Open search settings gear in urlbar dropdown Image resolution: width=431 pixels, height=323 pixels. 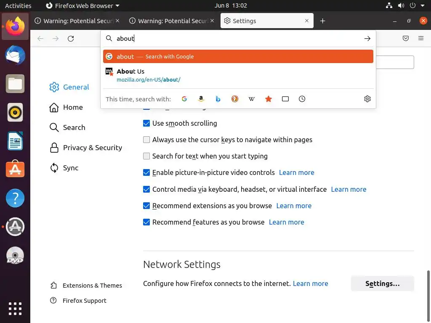[x=367, y=99]
